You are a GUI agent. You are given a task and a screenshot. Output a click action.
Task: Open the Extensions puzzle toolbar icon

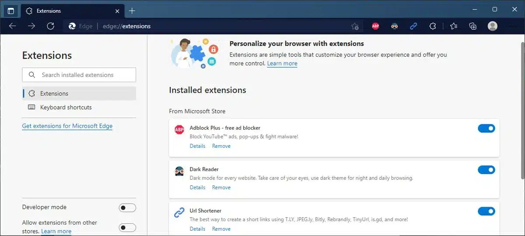tap(433, 26)
